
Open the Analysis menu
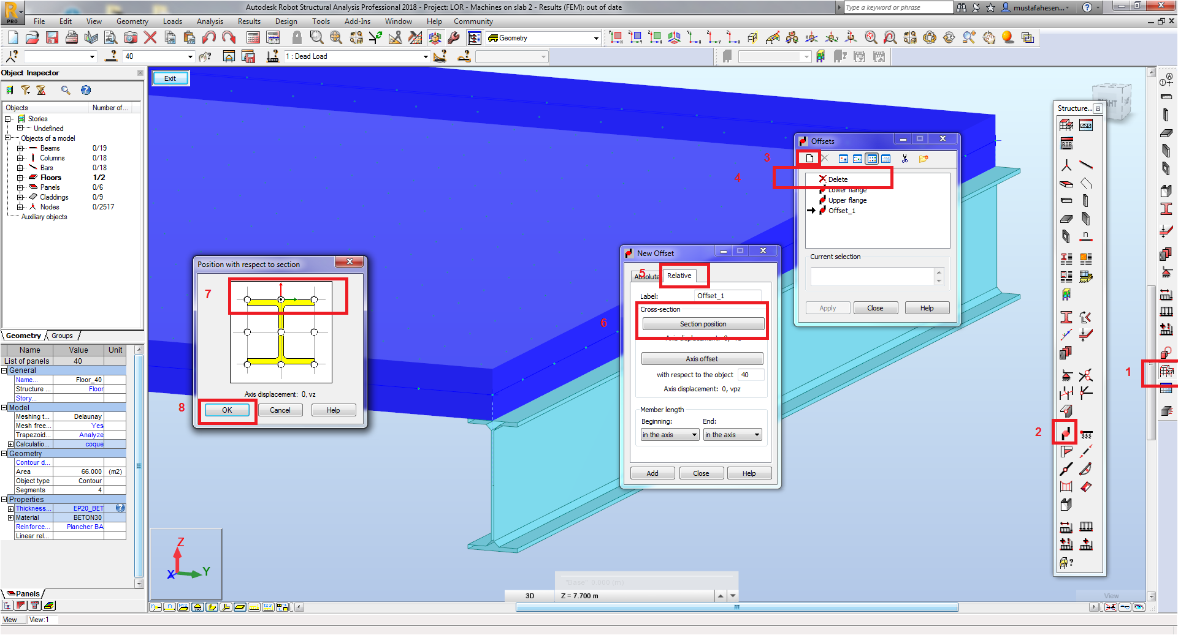pos(210,21)
